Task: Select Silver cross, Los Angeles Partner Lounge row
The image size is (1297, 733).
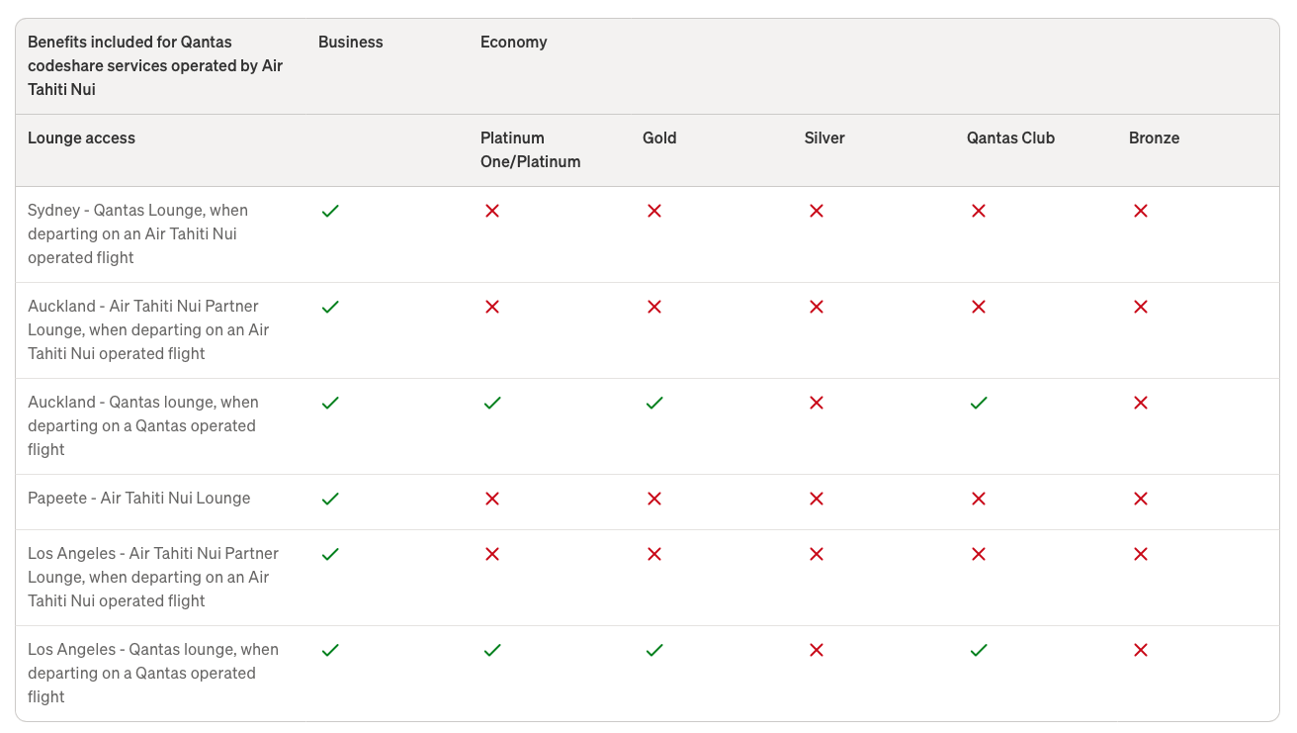Action: click(817, 554)
